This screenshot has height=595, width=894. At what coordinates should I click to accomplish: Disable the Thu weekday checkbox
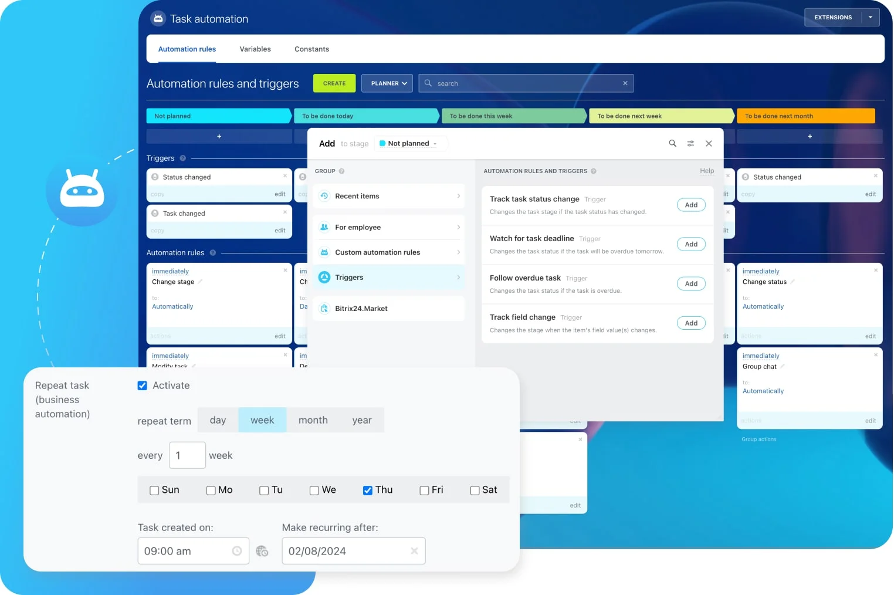367,490
